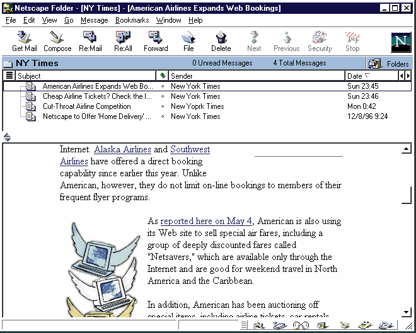Open the Edit menu
Viewport: 416px width, 333px height.
click(29, 20)
